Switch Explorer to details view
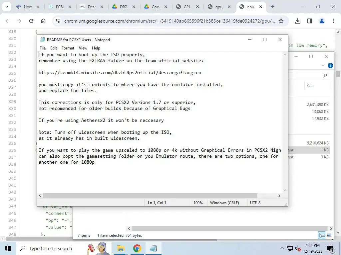341x255 pixels. 322,235
